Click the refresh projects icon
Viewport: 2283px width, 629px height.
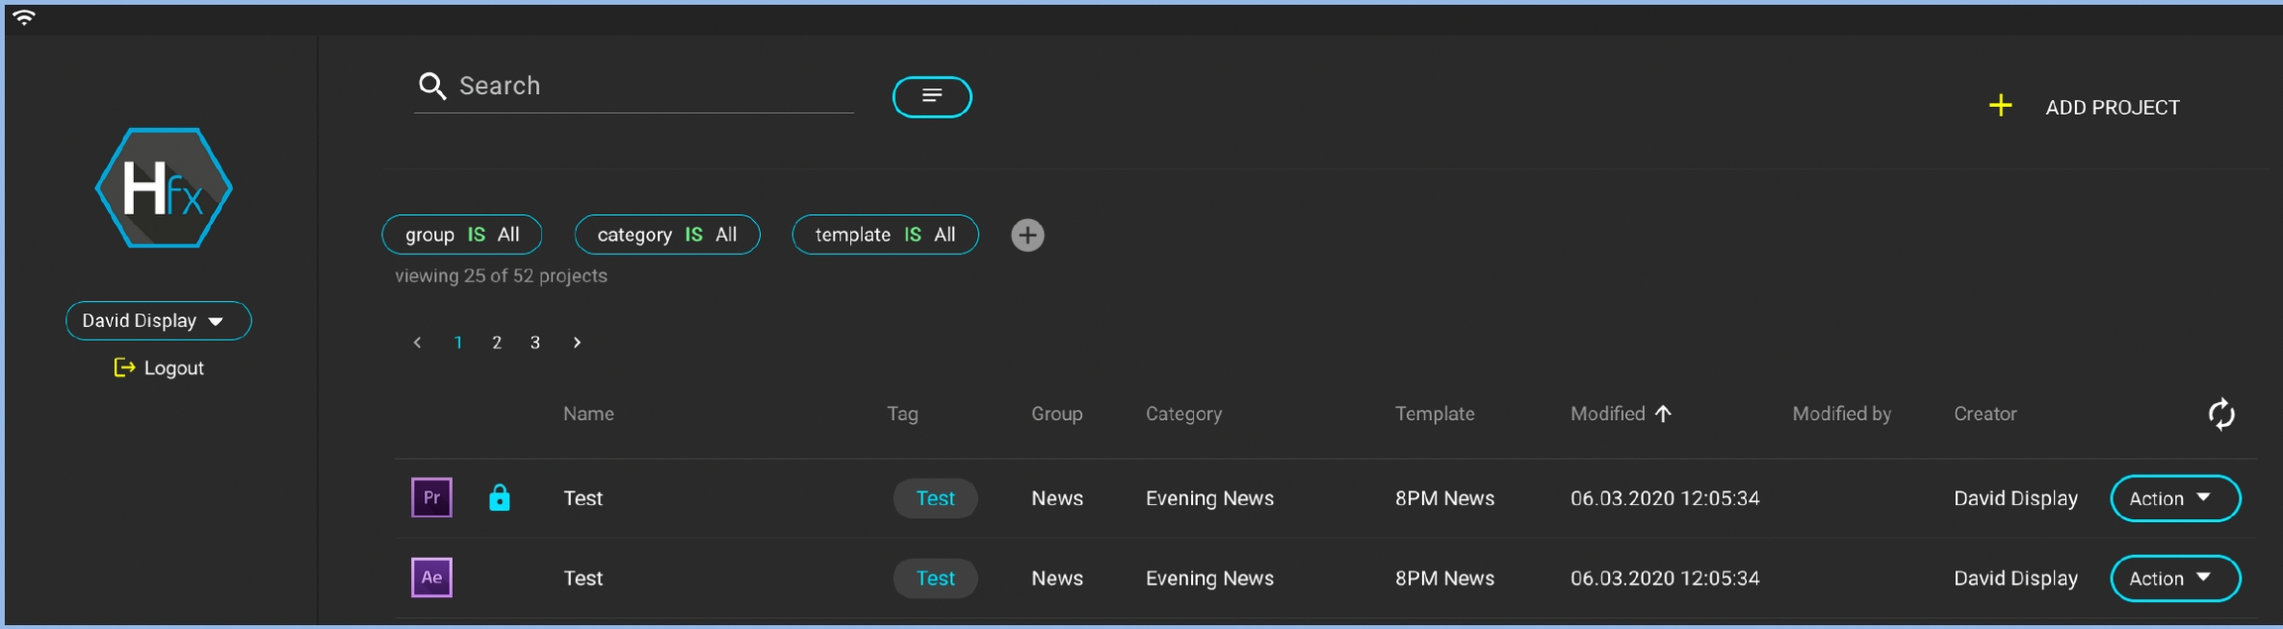click(x=2221, y=414)
